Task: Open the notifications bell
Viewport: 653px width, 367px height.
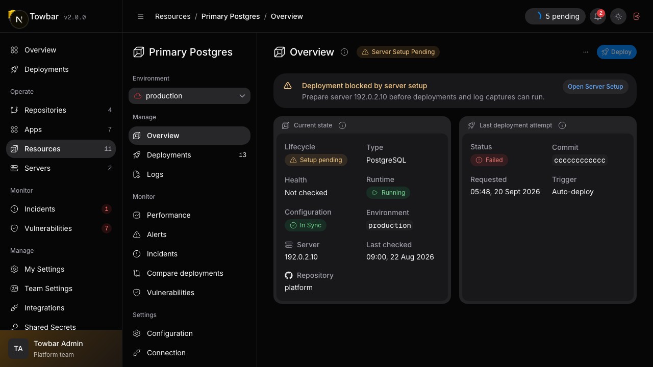Action: (x=597, y=16)
